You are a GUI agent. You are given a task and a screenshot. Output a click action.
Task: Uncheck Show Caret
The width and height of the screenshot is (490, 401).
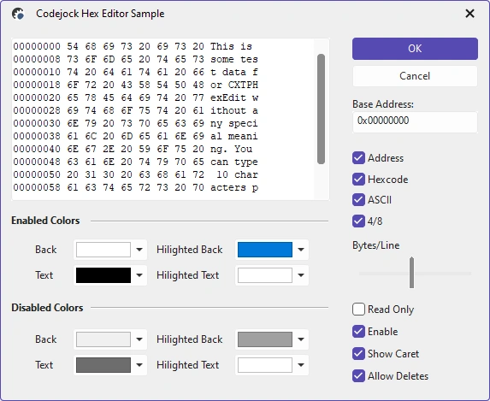point(358,353)
